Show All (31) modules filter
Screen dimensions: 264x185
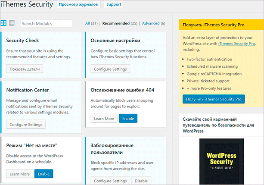pyautogui.click(x=91, y=23)
